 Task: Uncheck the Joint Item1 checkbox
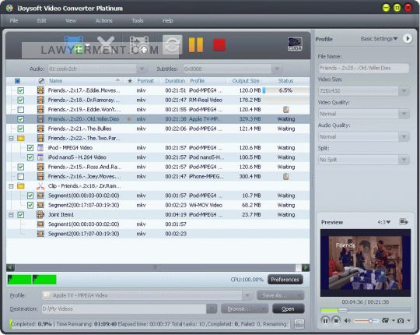[x=21, y=214]
